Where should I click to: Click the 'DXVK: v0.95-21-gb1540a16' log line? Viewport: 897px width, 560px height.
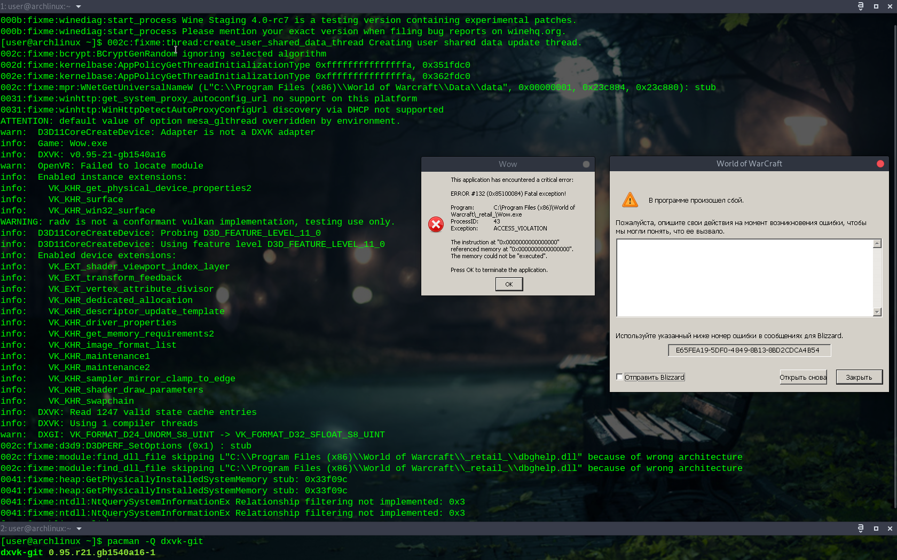pyautogui.click(x=83, y=155)
